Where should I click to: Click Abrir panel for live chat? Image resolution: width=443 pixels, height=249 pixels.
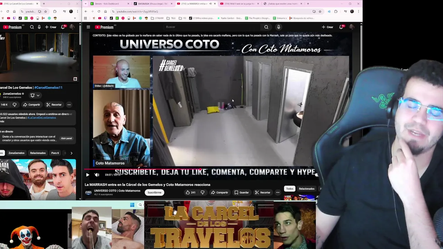66,138
